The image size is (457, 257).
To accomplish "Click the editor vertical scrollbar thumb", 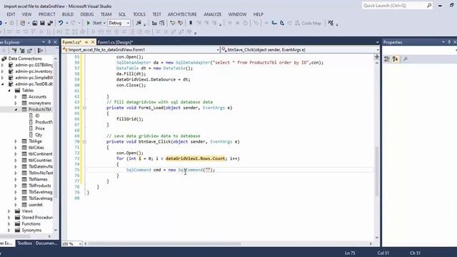I will coord(377,171).
